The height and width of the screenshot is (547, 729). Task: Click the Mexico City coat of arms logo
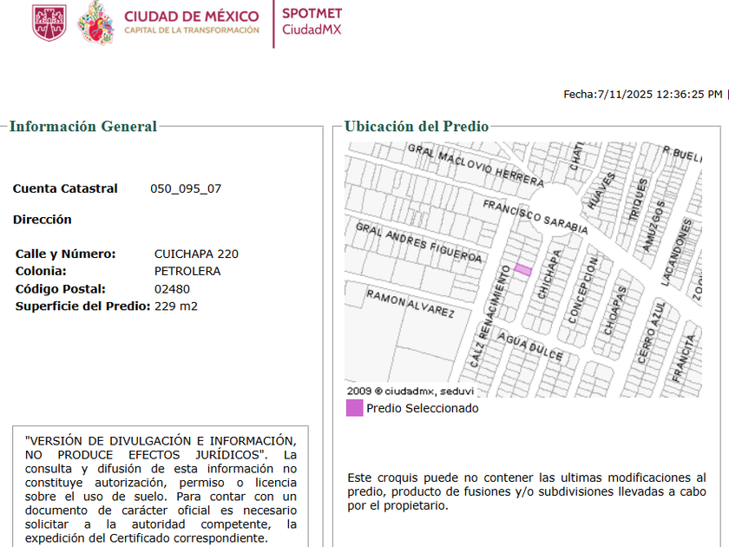point(49,23)
